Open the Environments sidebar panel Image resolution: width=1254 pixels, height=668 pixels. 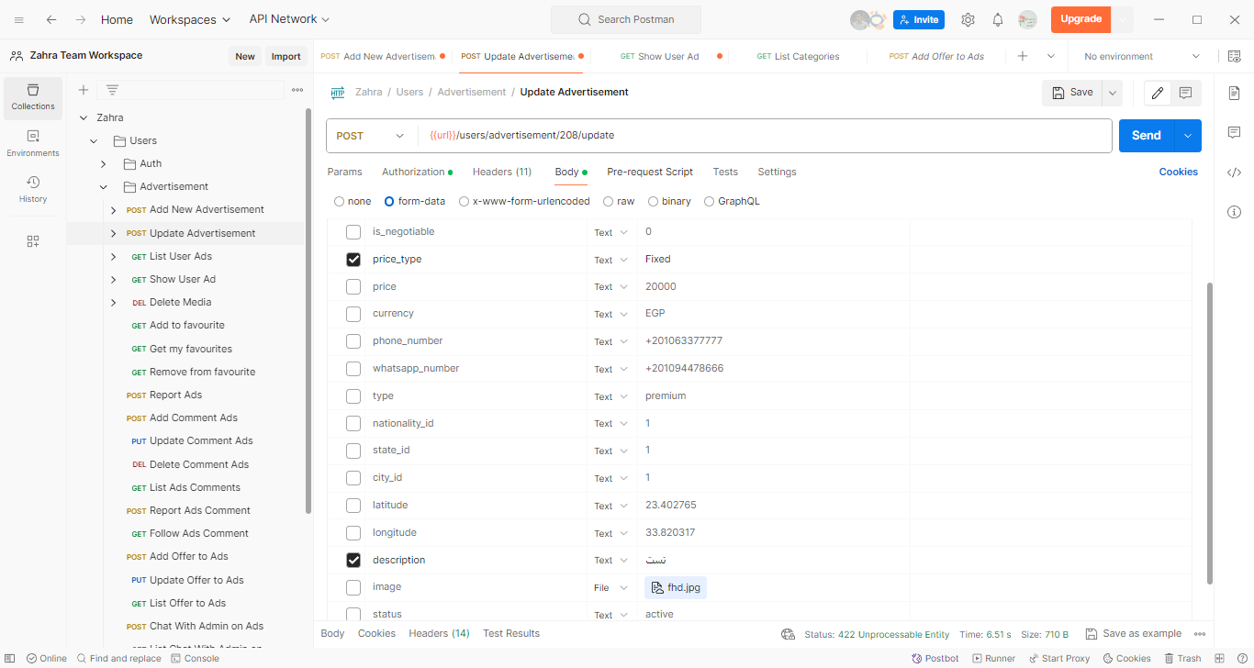click(33, 143)
